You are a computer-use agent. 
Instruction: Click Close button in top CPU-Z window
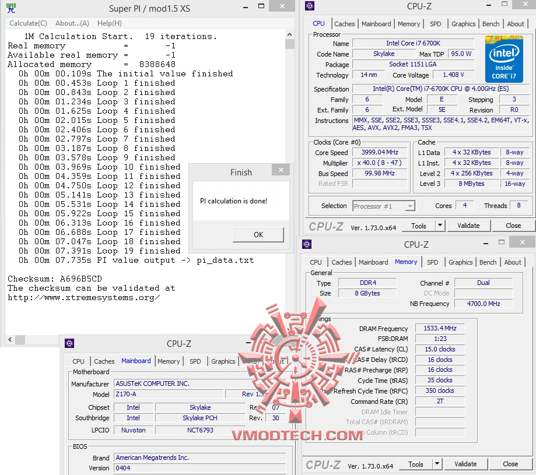click(513, 226)
